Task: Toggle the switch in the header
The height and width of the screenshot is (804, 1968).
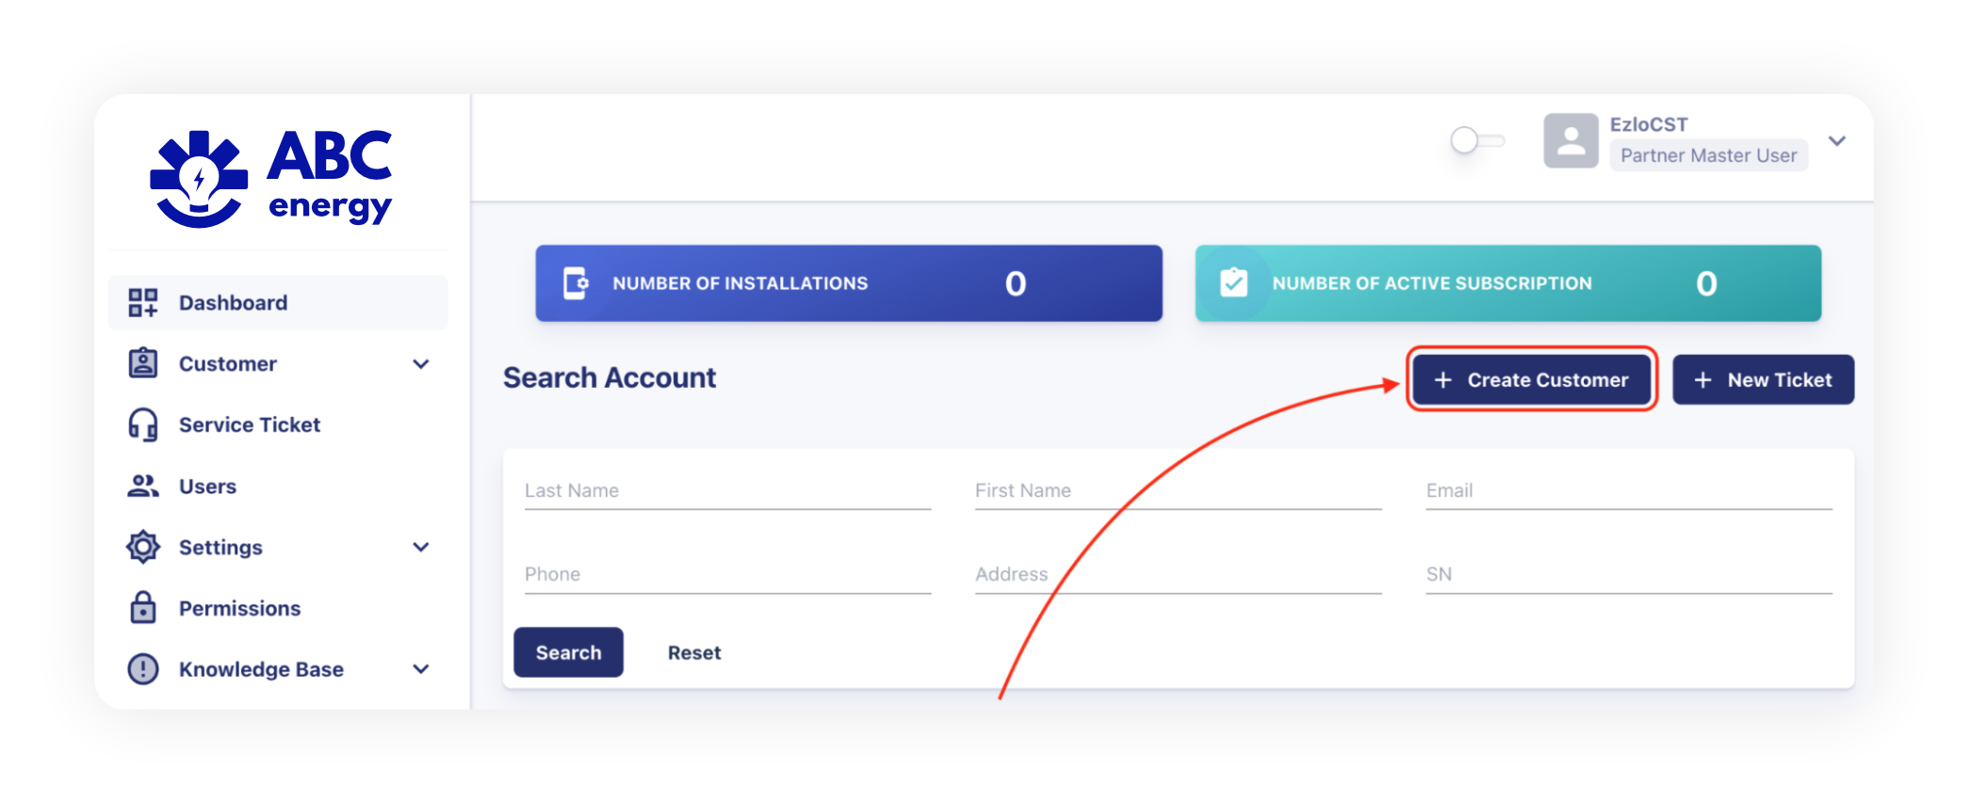Action: [1477, 140]
